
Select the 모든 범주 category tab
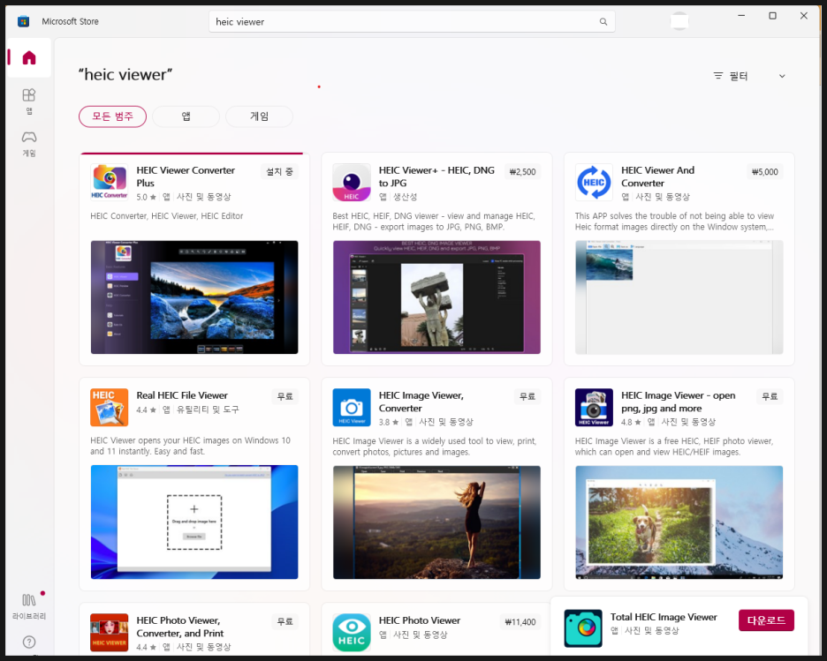point(112,116)
